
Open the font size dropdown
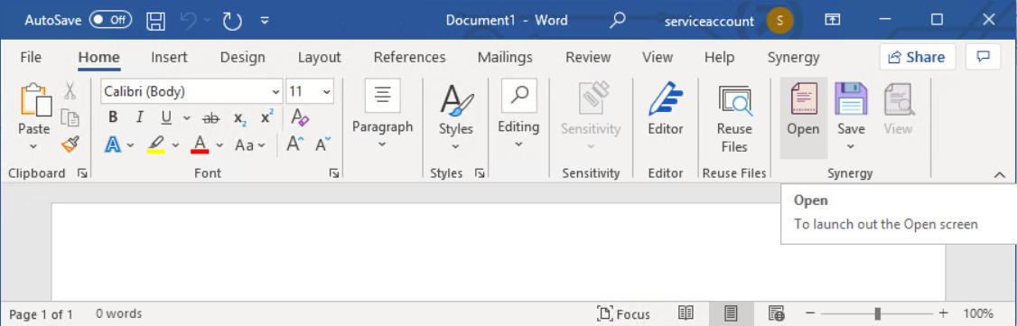pos(326,91)
